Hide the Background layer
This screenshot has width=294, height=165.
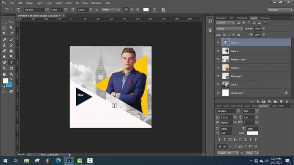tap(218, 93)
